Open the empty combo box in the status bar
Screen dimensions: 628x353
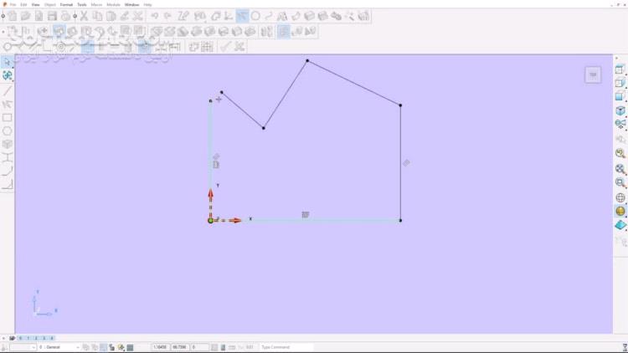tap(23, 347)
